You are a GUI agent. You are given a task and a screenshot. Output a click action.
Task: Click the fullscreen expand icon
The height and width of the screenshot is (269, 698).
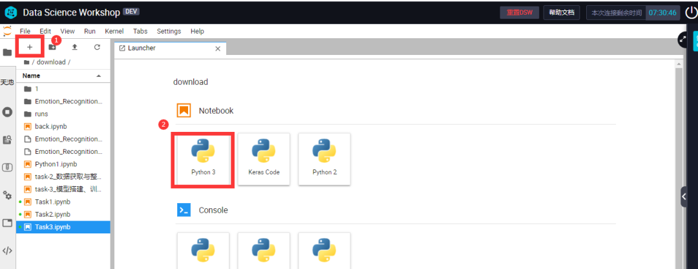click(682, 39)
